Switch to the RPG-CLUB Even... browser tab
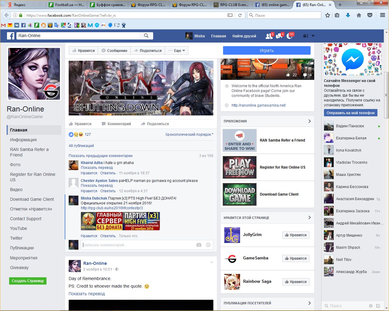The height and width of the screenshot is (311, 389). pos(231,5)
